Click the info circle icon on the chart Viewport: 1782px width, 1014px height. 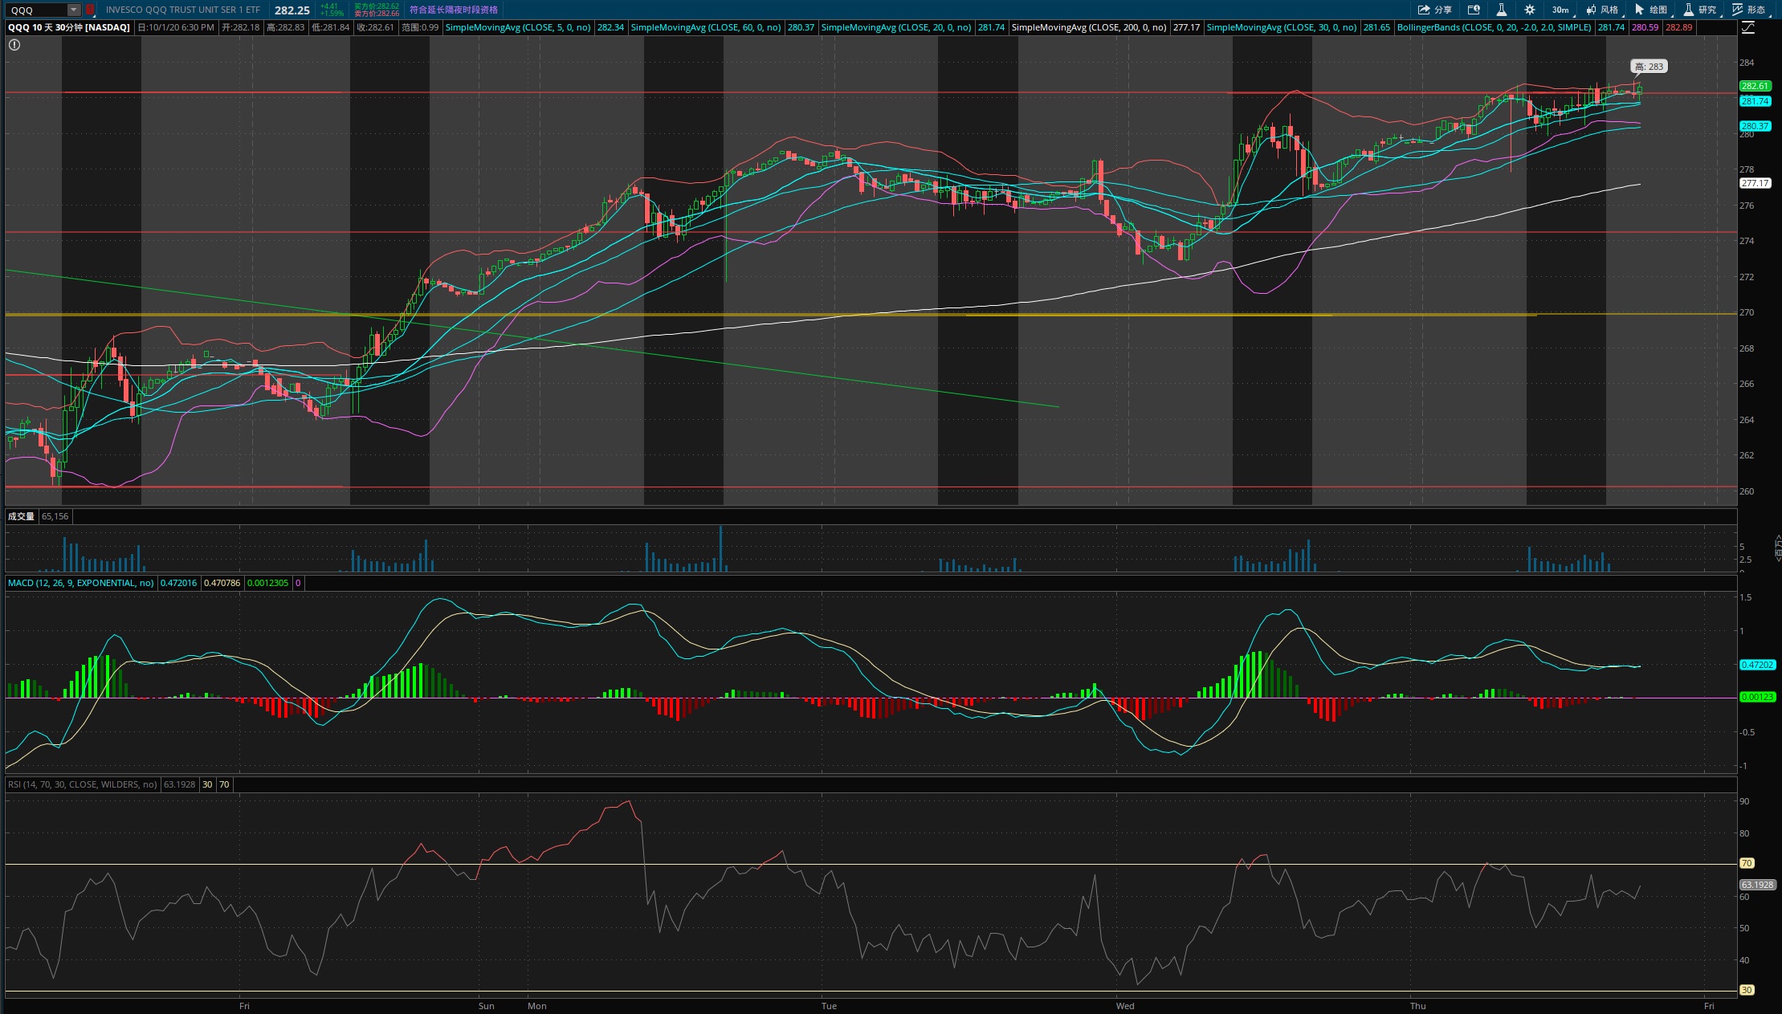(14, 45)
